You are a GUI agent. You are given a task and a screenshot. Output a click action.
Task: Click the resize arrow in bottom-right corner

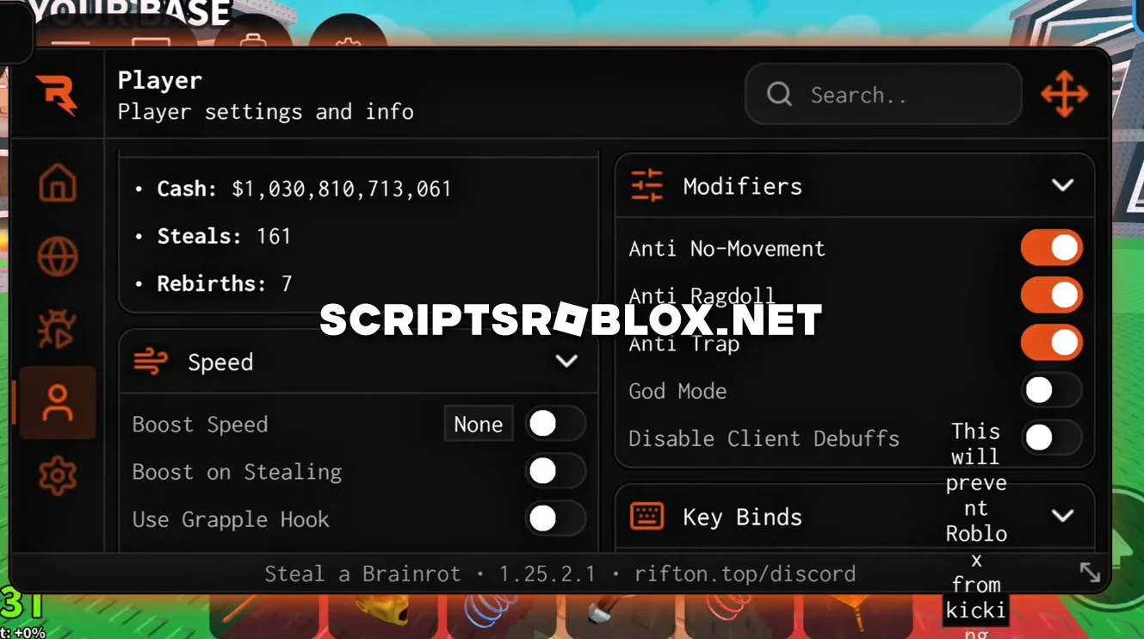[1091, 572]
